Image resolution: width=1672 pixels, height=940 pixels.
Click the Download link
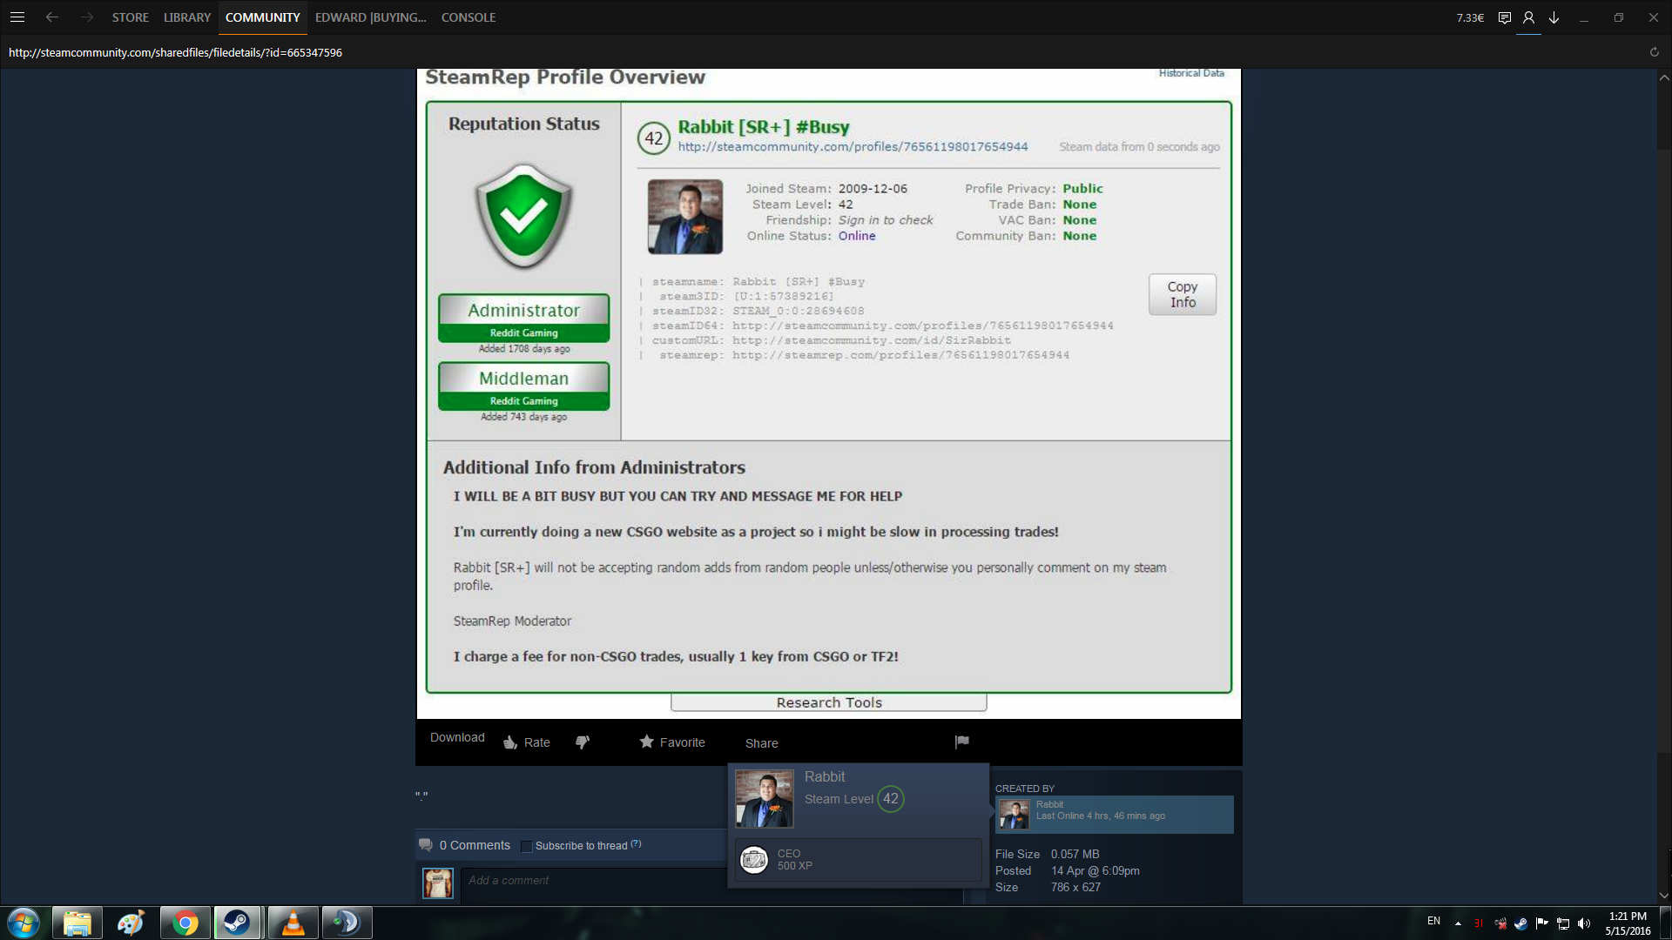click(x=457, y=737)
